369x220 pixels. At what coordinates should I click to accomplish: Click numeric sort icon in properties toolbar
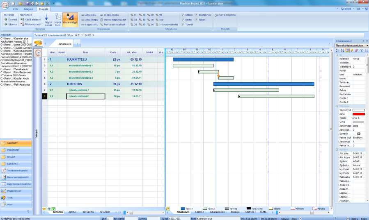(342, 50)
